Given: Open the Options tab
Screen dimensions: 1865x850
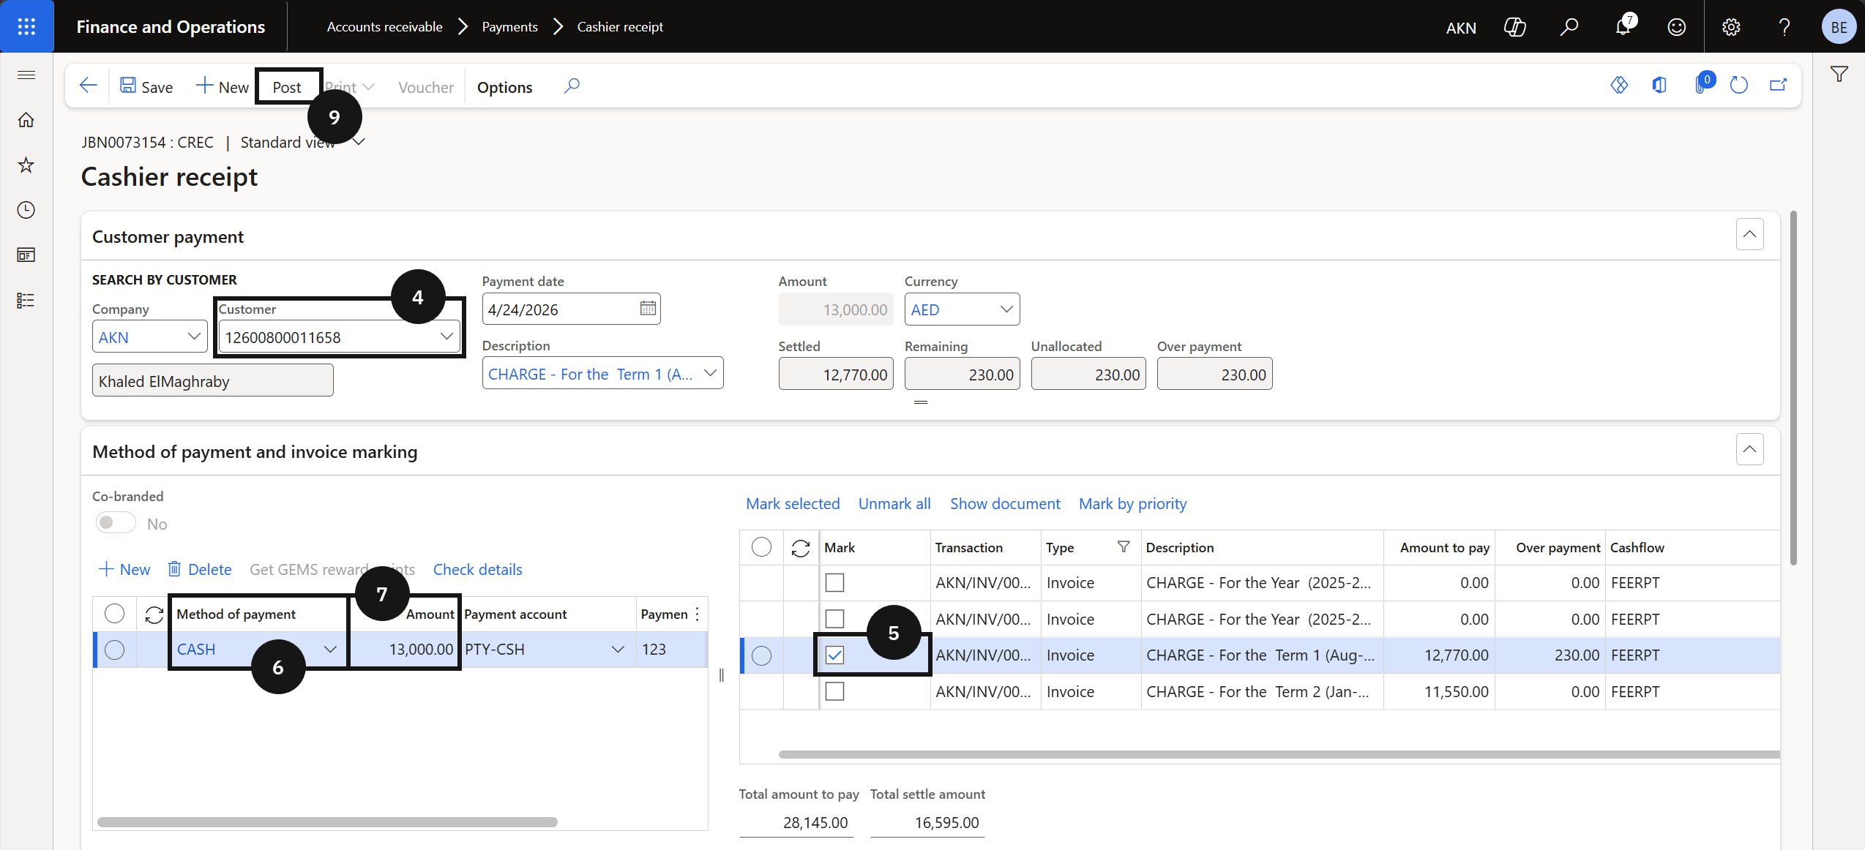Looking at the screenshot, I should click(505, 87).
